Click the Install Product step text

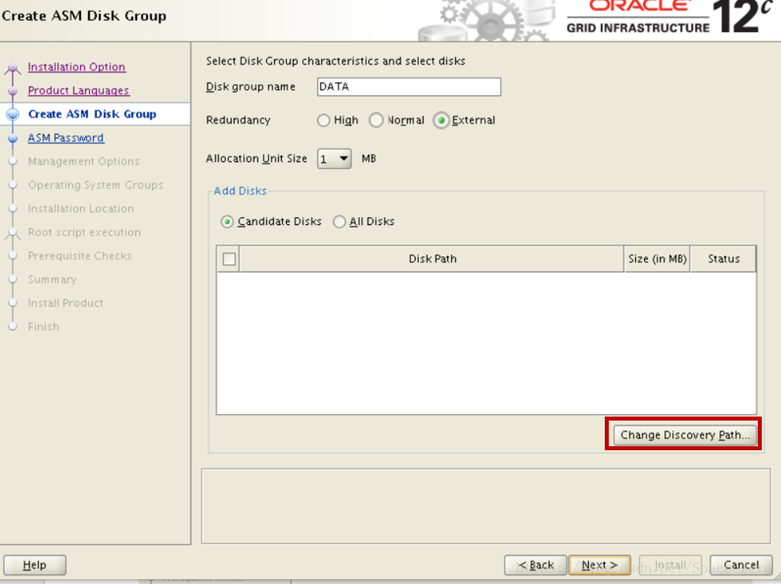coord(66,303)
